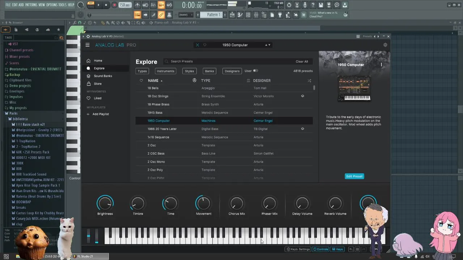Open the Styles filter dropdown

tap(190, 71)
